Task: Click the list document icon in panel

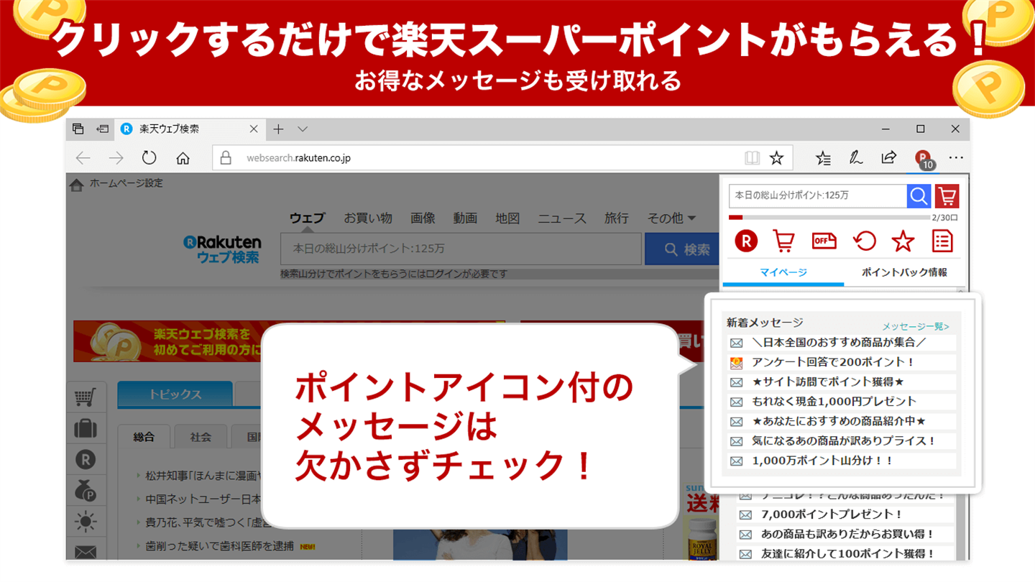Action: tap(942, 241)
